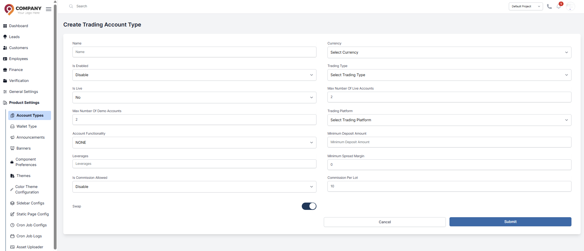Screen dimensions: 584x251
Task: Collapse Product Settings menu
Action: point(24,103)
